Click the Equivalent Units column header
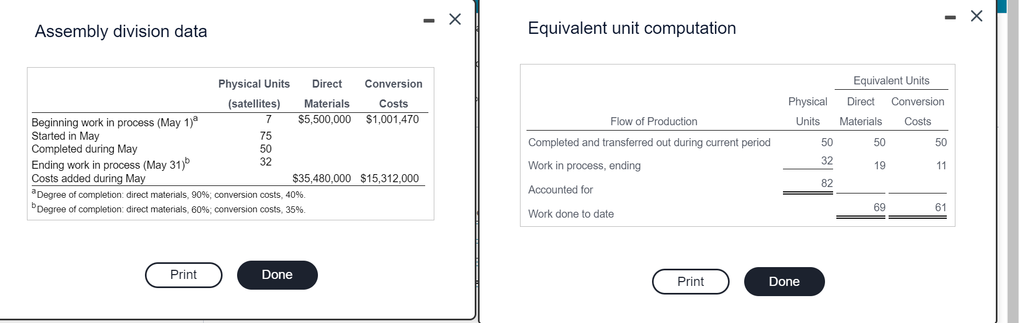Image resolution: width=1019 pixels, height=323 pixels. pyautogui.click(x=891, y=81)
